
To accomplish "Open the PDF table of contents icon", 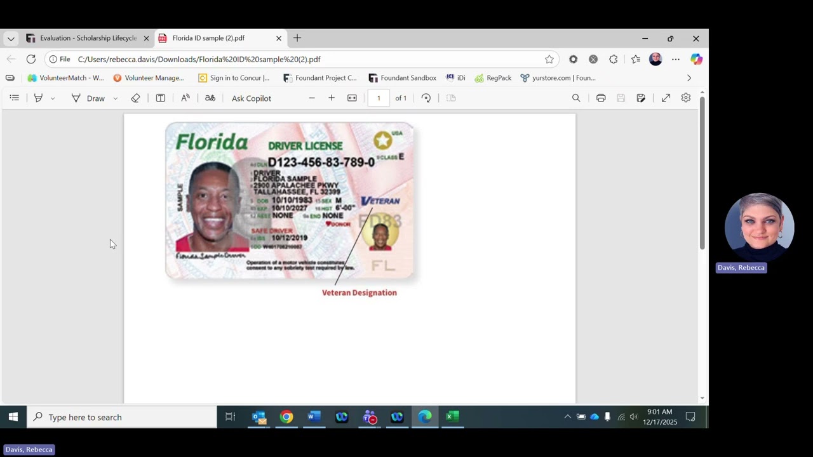I will pyautogui.click(x=14, y=98).
